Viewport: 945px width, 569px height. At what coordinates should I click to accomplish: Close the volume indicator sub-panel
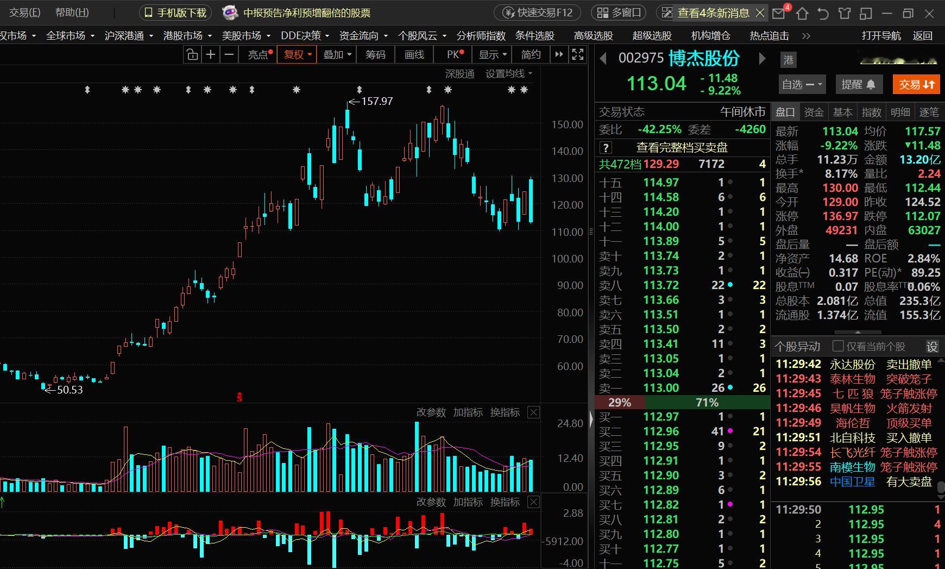(534, 412)
